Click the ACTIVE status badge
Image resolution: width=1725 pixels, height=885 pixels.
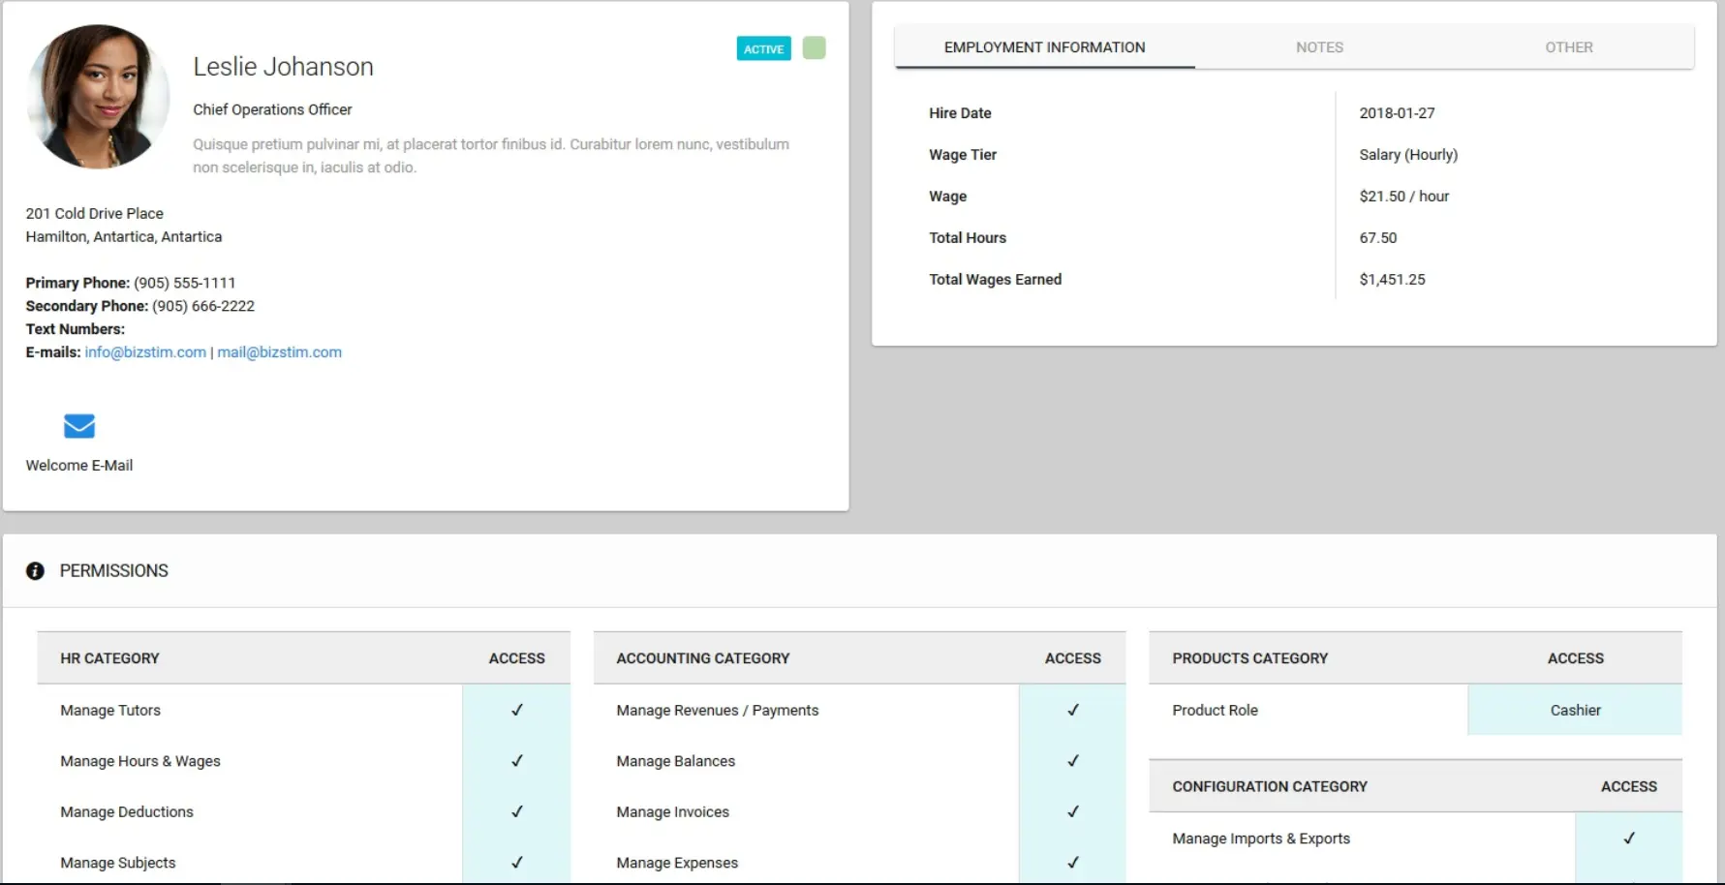(x=763, y=48)
